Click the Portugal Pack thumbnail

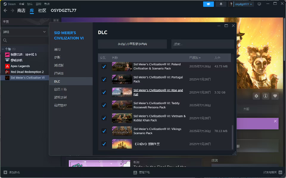tap(122, 80)
